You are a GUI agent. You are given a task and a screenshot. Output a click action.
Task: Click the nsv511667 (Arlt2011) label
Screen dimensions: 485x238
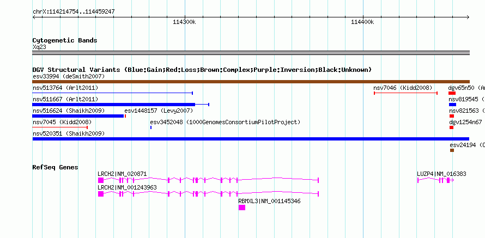tap(65, 99)
